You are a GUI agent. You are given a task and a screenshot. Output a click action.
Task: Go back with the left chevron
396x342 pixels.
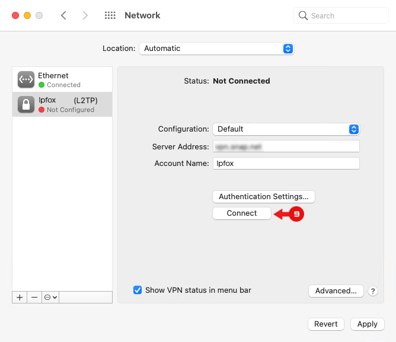point(63,15)
